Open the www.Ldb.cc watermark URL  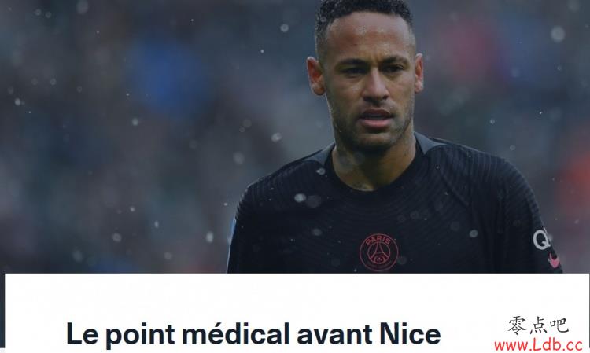[x=538, y=344]
